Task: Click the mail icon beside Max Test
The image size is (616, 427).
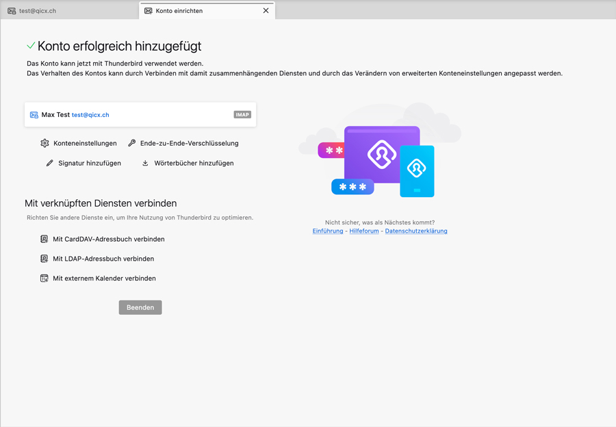Action: coord(34,115)
